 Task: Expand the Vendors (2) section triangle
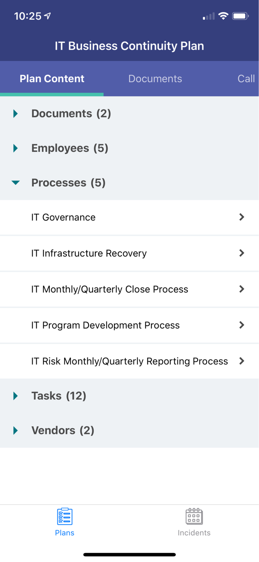pyautogui.click(x=16, y=430)
